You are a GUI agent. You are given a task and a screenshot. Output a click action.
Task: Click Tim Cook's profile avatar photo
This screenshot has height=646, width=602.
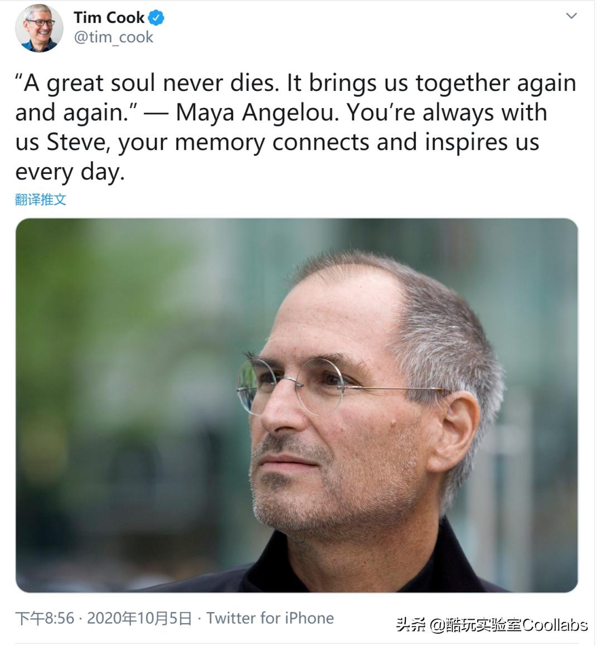[x=39, y=28]
